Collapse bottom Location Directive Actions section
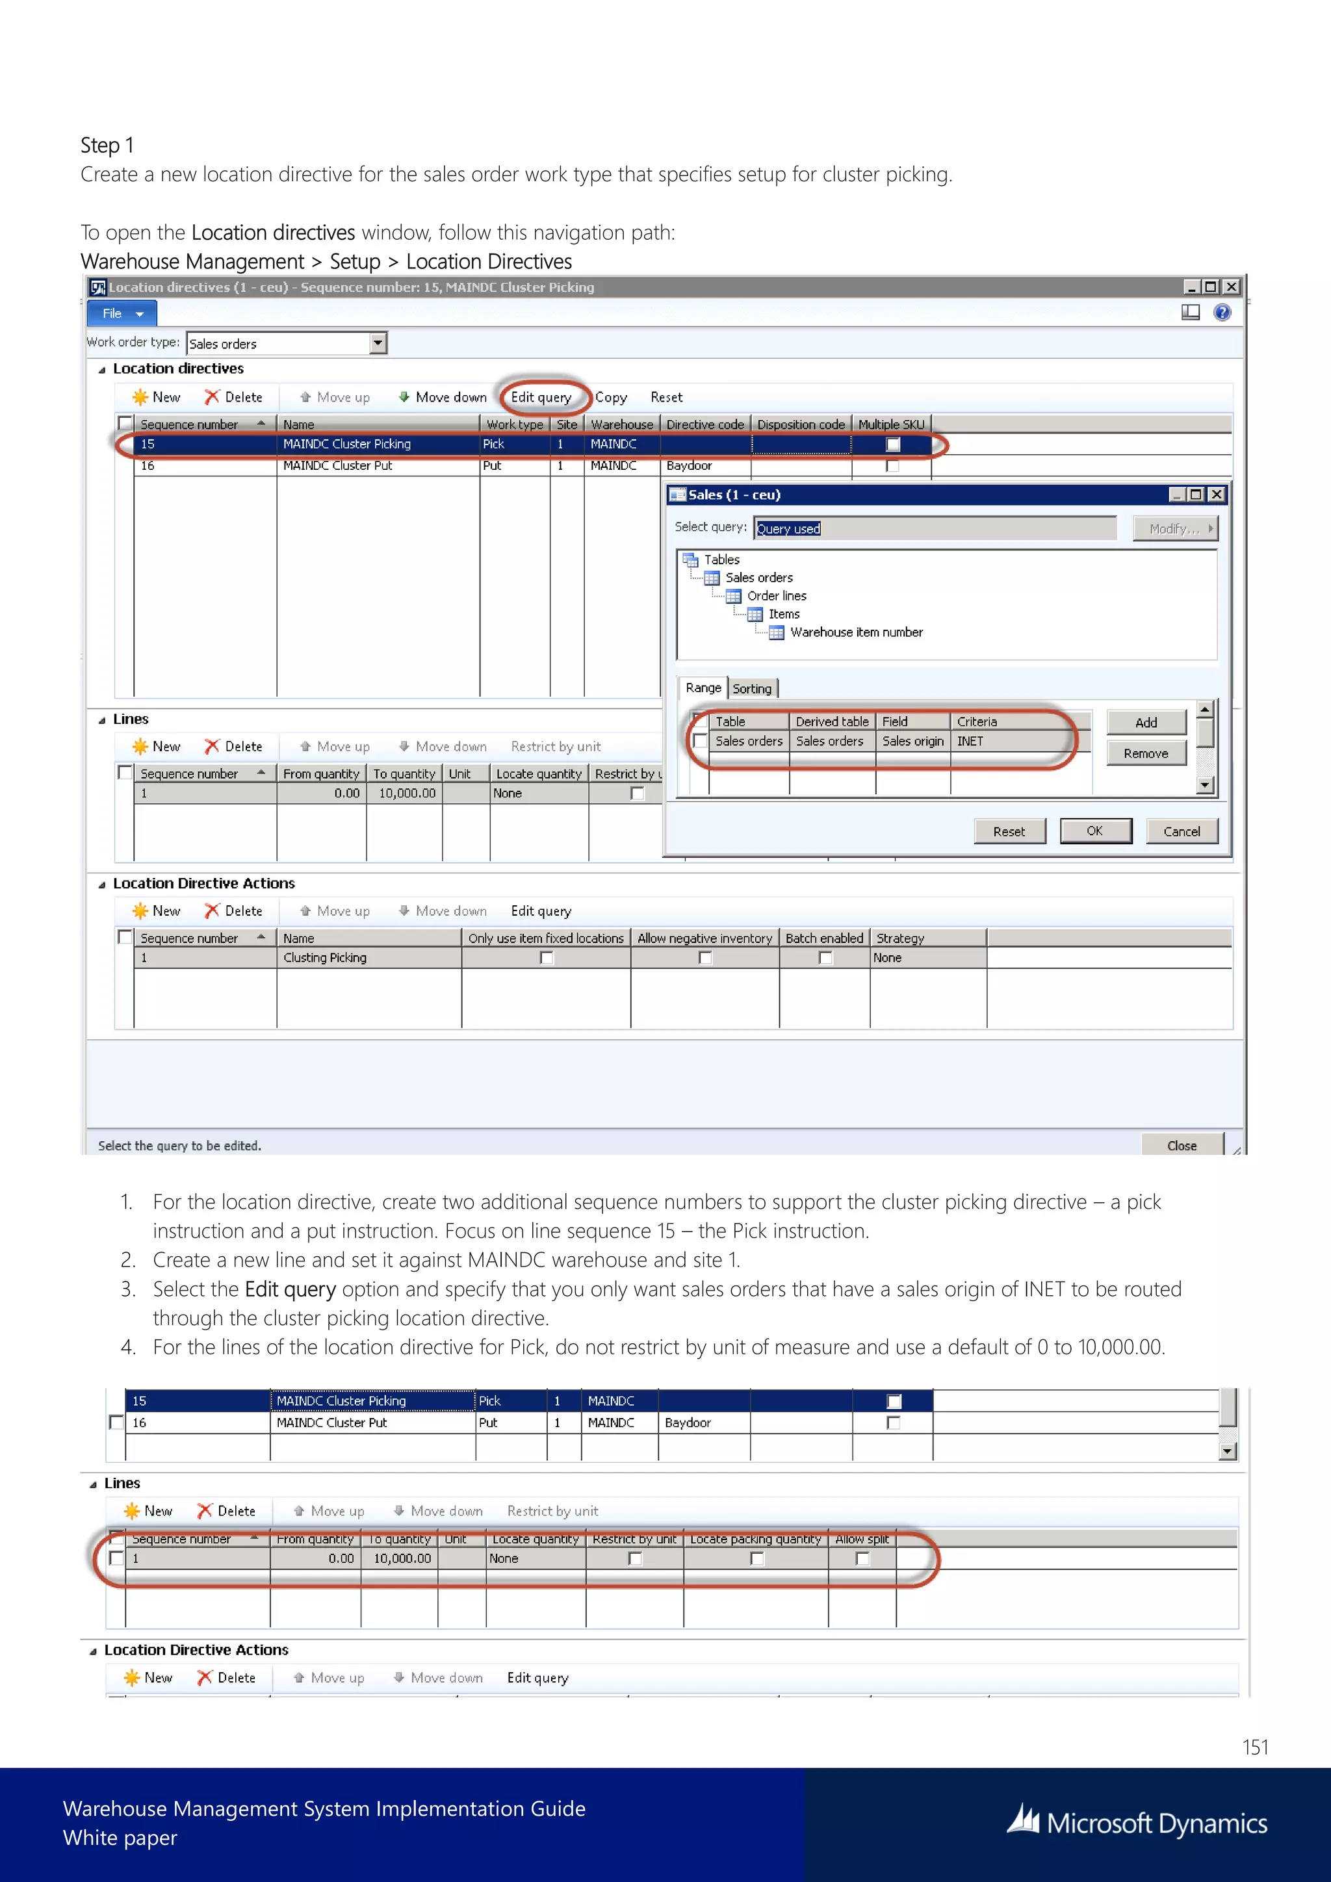 point(94,1651)
